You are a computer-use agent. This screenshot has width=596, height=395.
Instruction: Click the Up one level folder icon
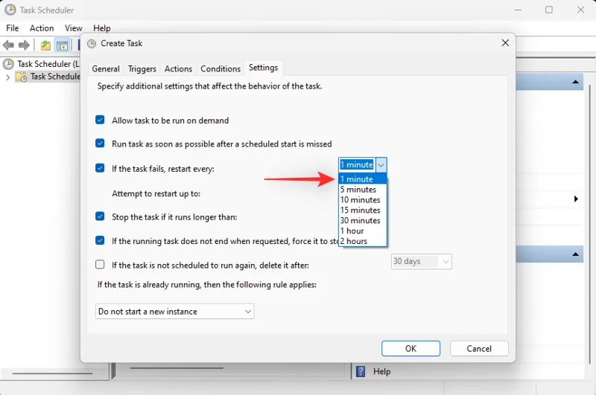point(45,45)
